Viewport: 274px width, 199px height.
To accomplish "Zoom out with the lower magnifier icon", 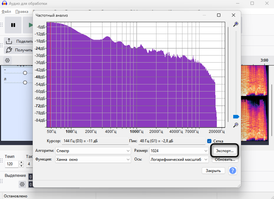I will tap(236, 125).
